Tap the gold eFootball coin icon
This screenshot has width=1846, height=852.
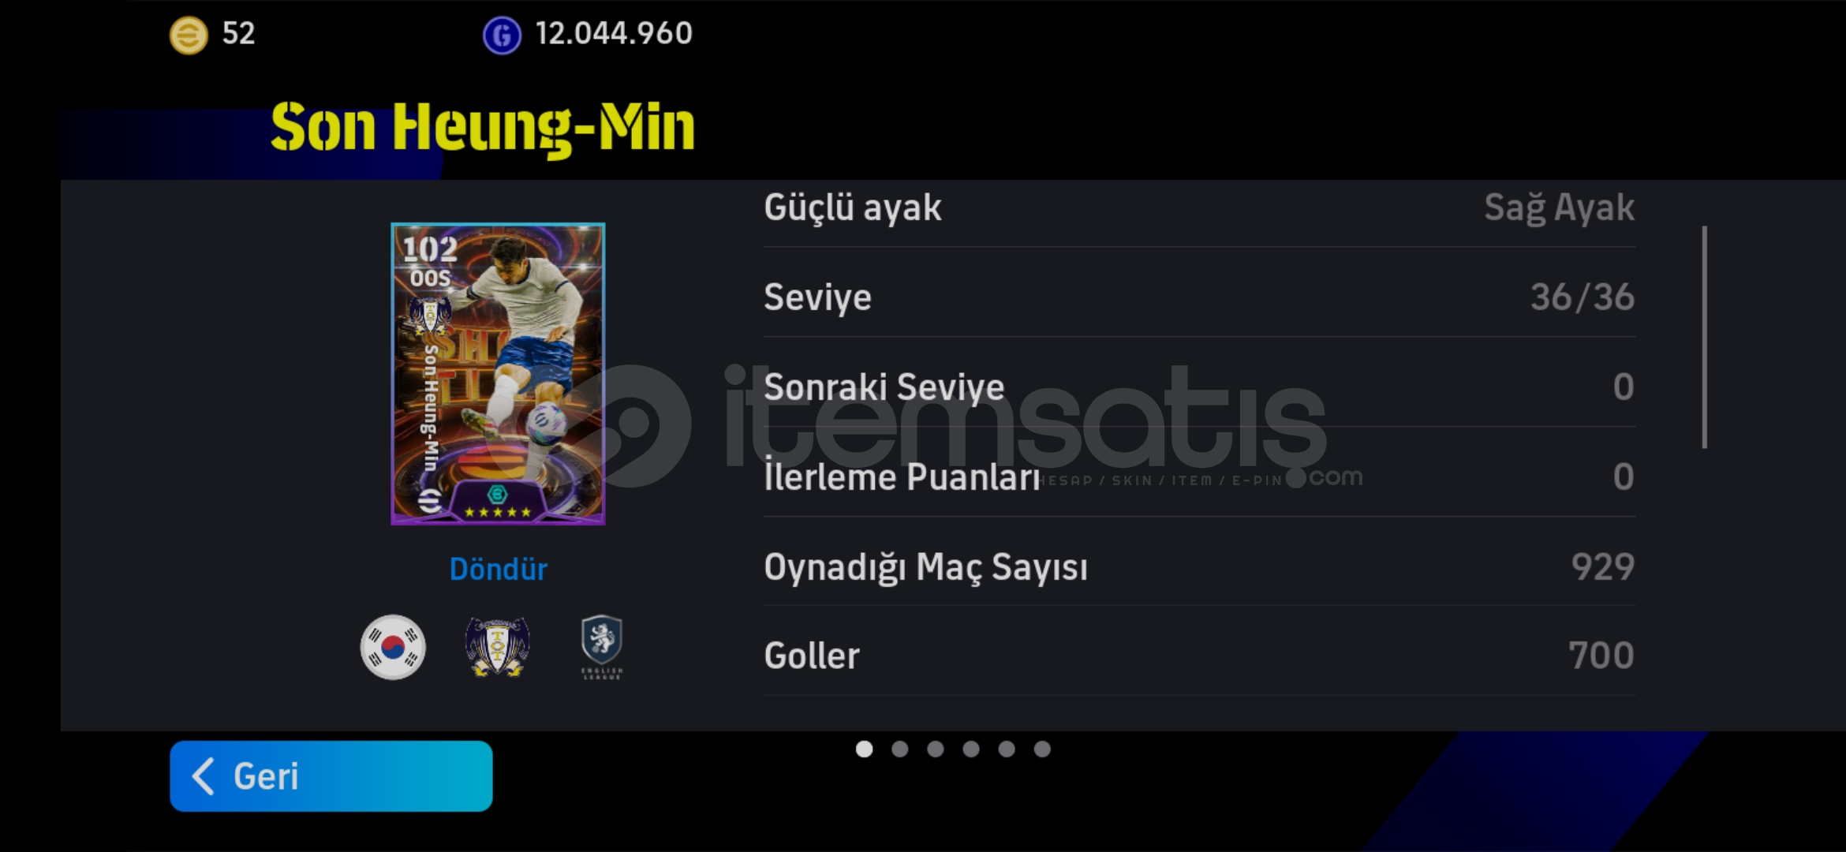189,35
